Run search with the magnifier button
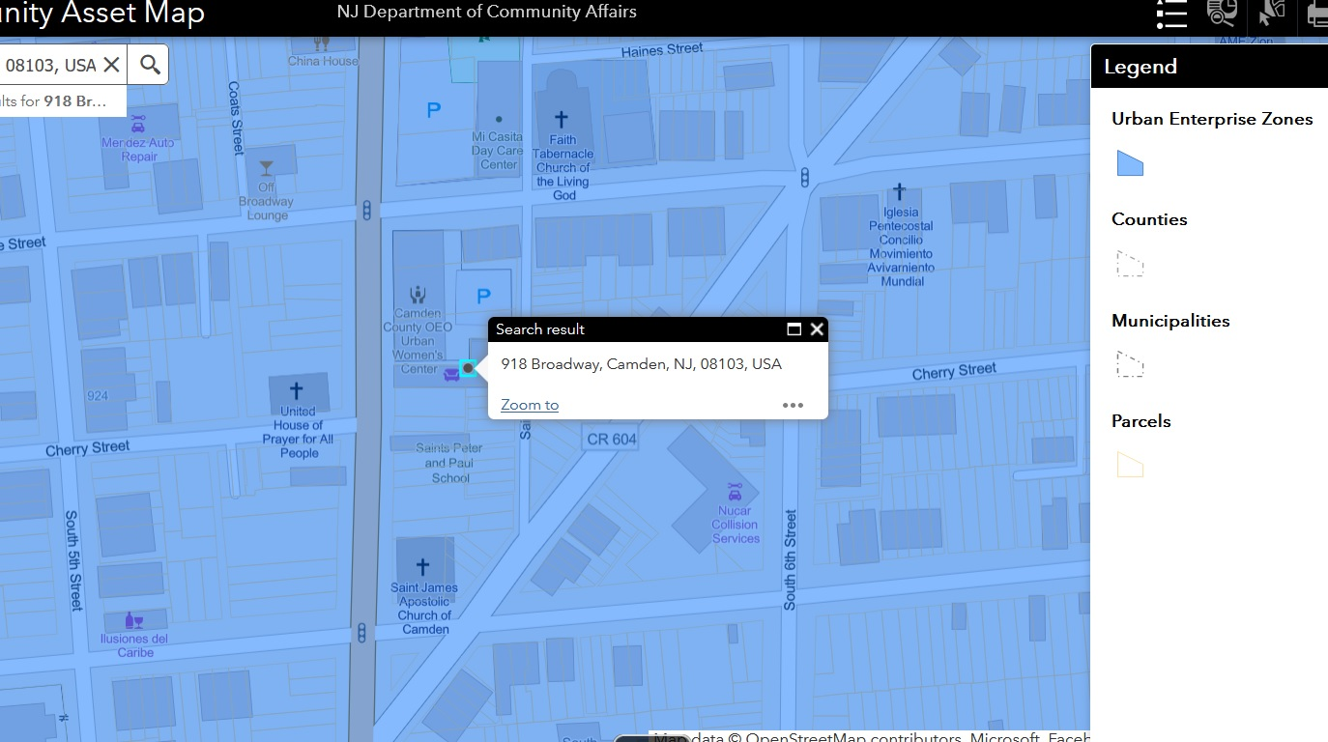The image size is (1328, 742). pyautogui.click(x=150, y=65)
